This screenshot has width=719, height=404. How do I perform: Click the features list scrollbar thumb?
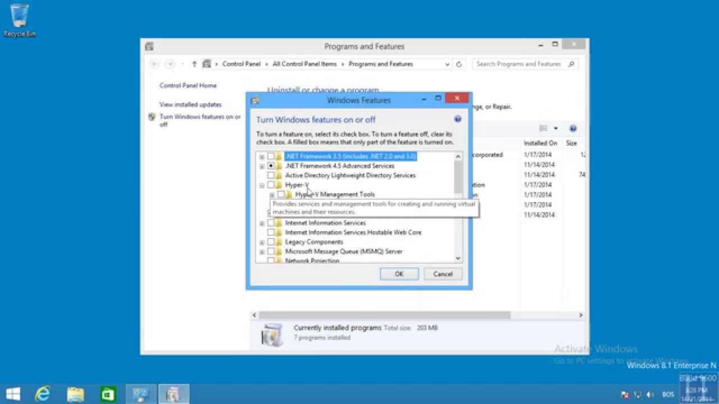coord(458,177)
